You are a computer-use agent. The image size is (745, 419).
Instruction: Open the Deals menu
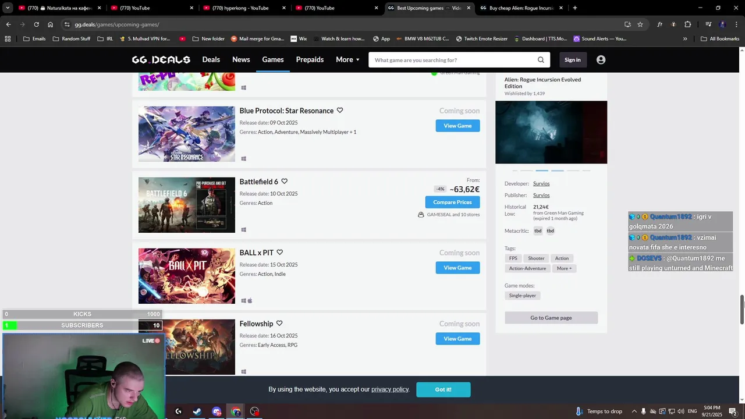(x=211, y=60)
